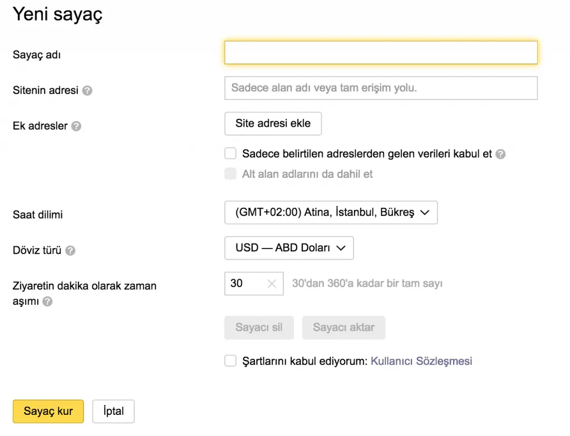Click hint text 30'dan 360'a kadar bir tam sayı

coord(367,284)
